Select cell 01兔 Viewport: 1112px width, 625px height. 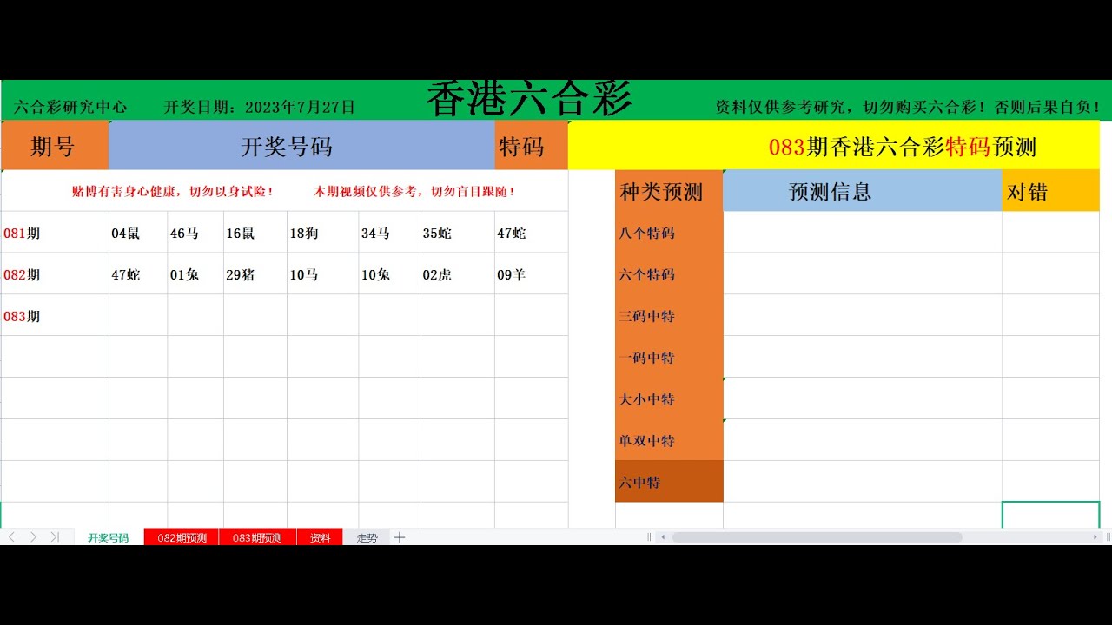195,274
